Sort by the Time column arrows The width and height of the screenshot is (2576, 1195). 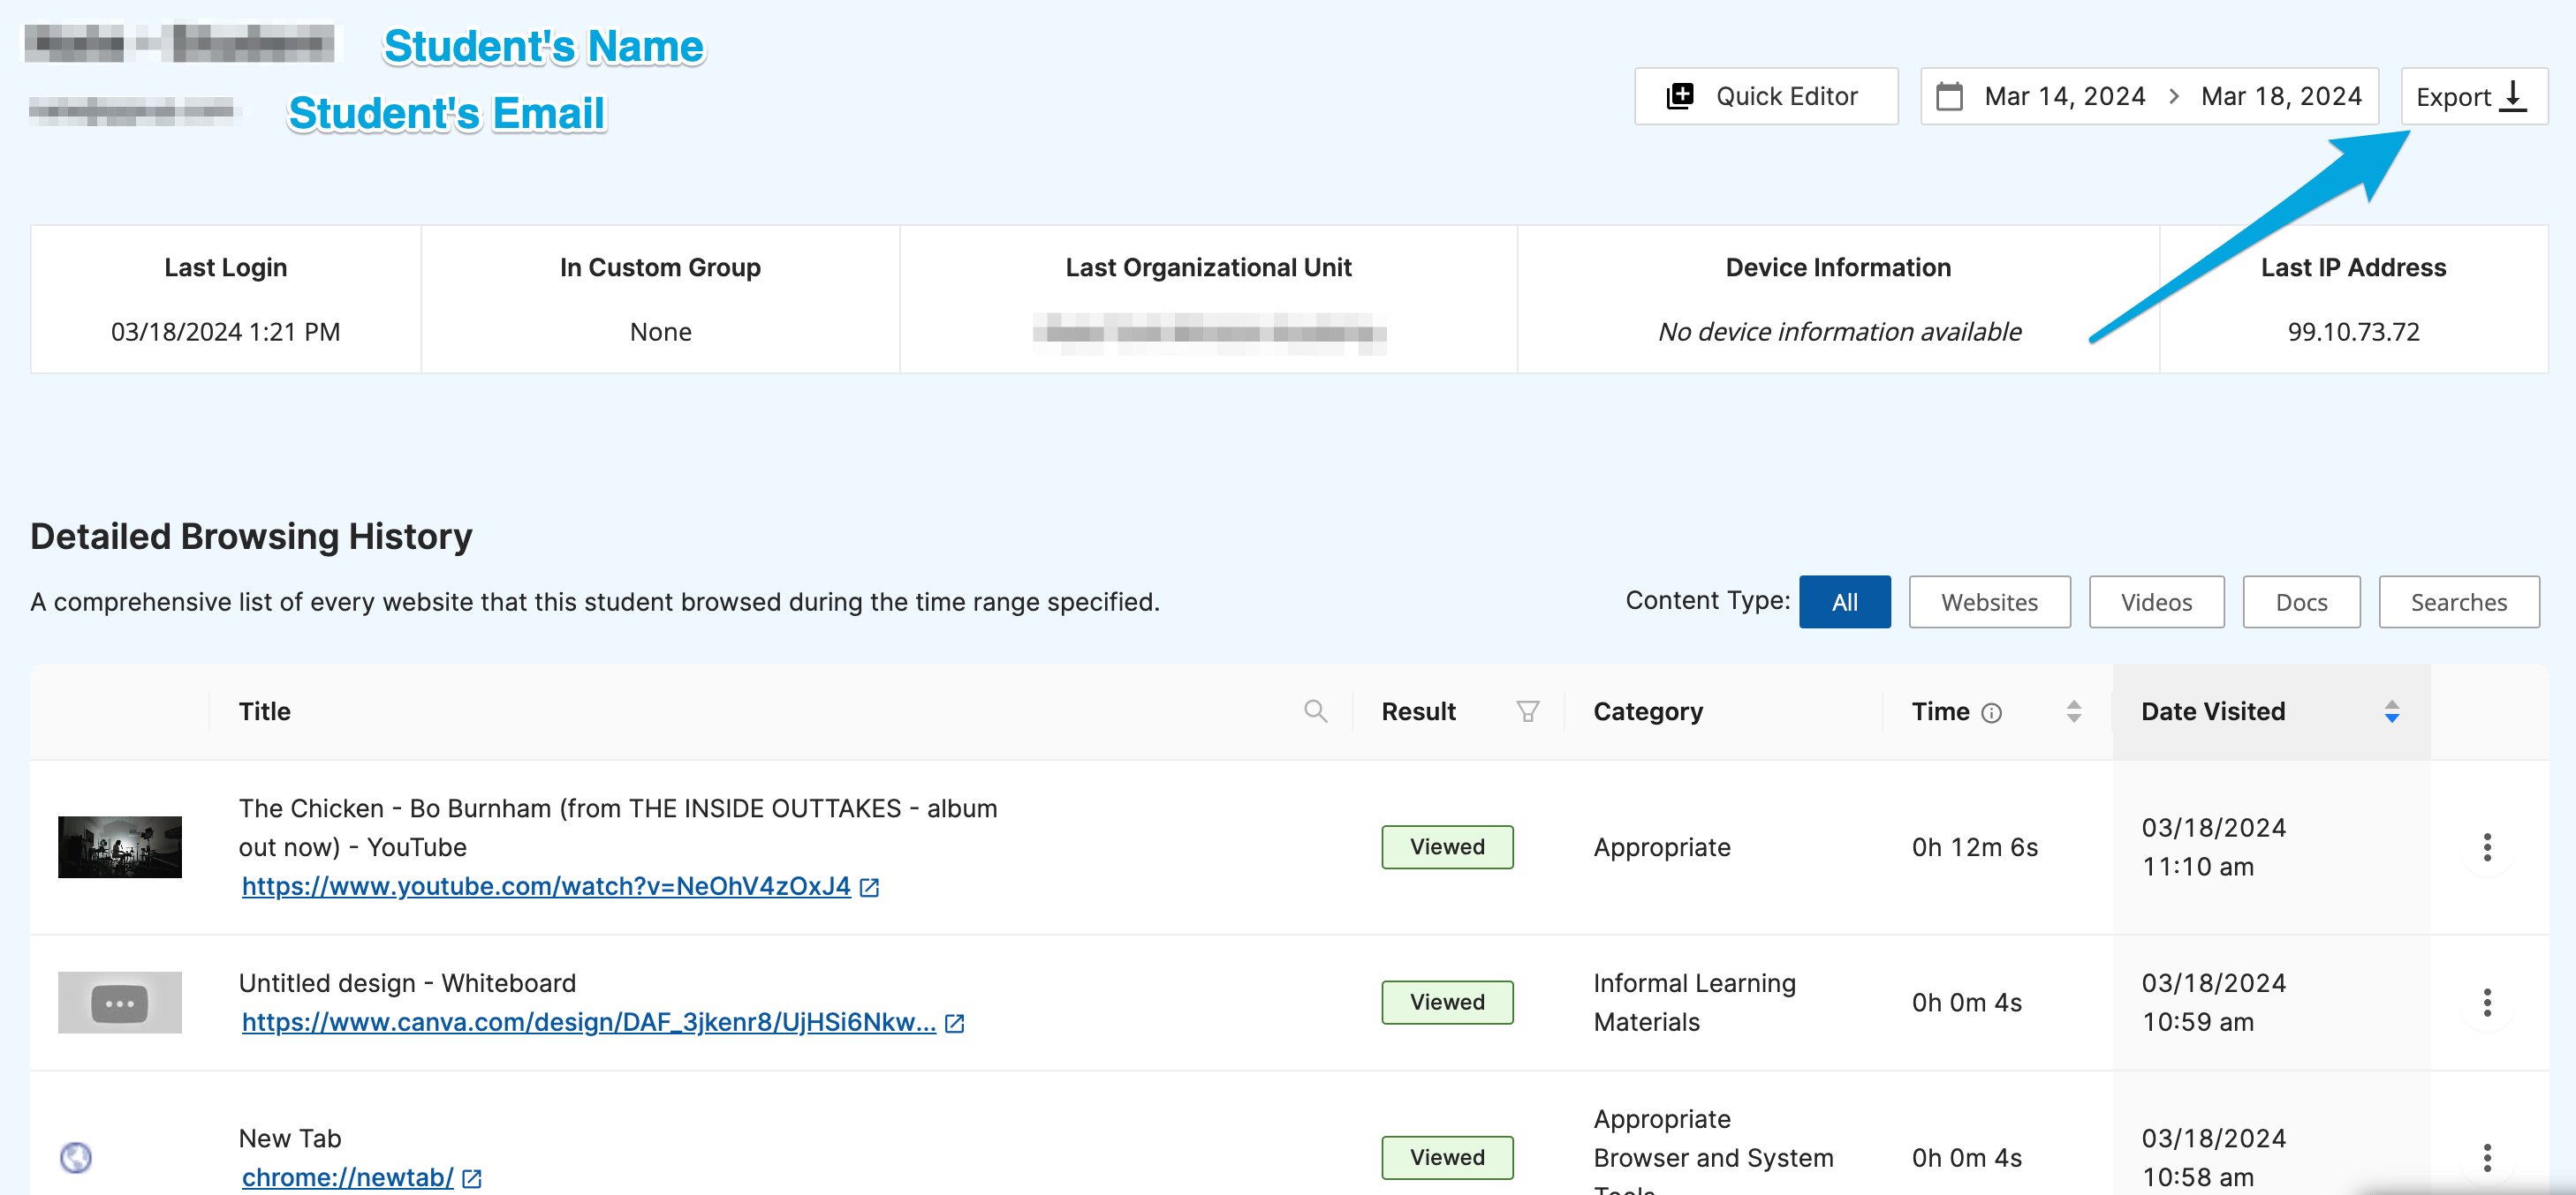pos(2074,711)
